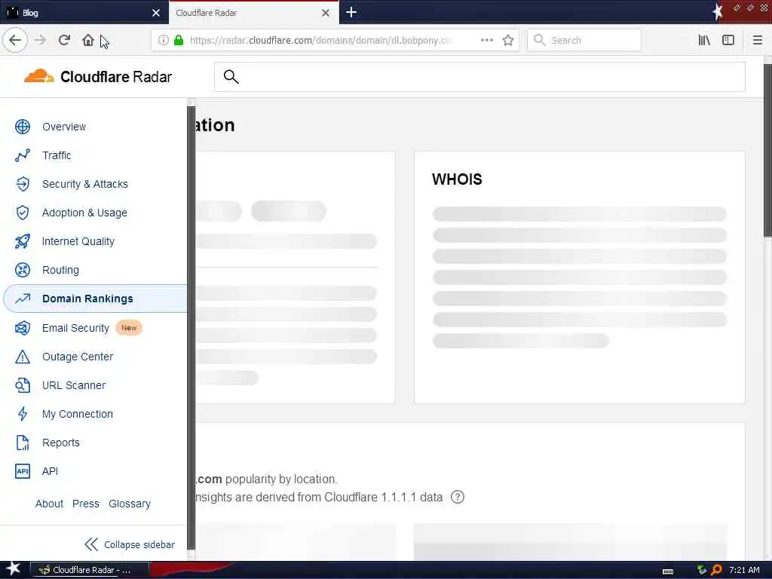This screenshot has width=772, height=579.
Task: Open the browser library icon
Action: click(704, 40)
